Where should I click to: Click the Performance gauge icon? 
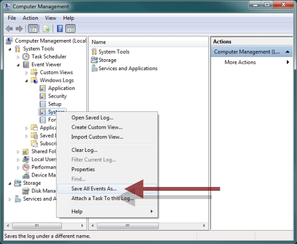(x=26, y=167)
